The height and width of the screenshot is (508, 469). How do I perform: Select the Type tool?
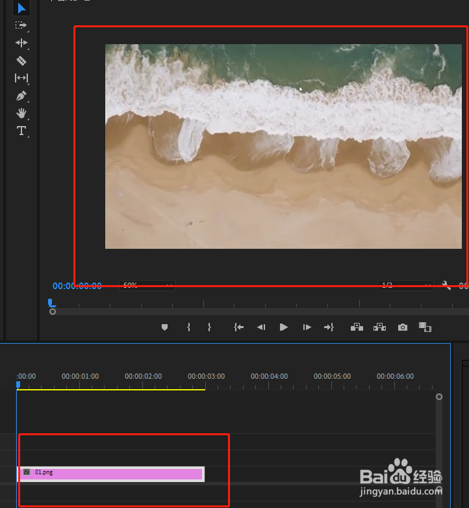click(21, 131)
